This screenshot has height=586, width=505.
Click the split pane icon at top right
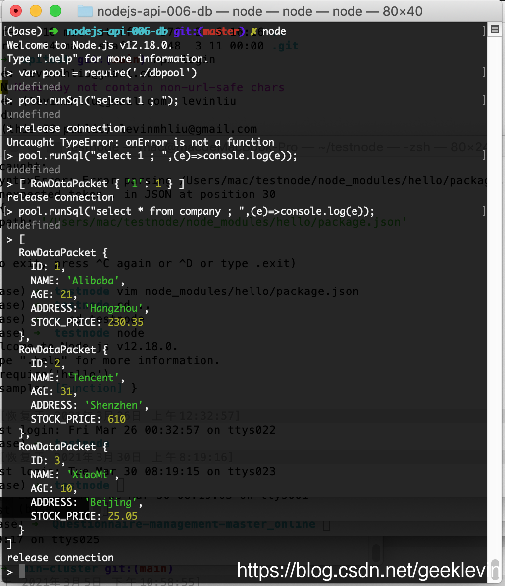click(x=495, y=29)
